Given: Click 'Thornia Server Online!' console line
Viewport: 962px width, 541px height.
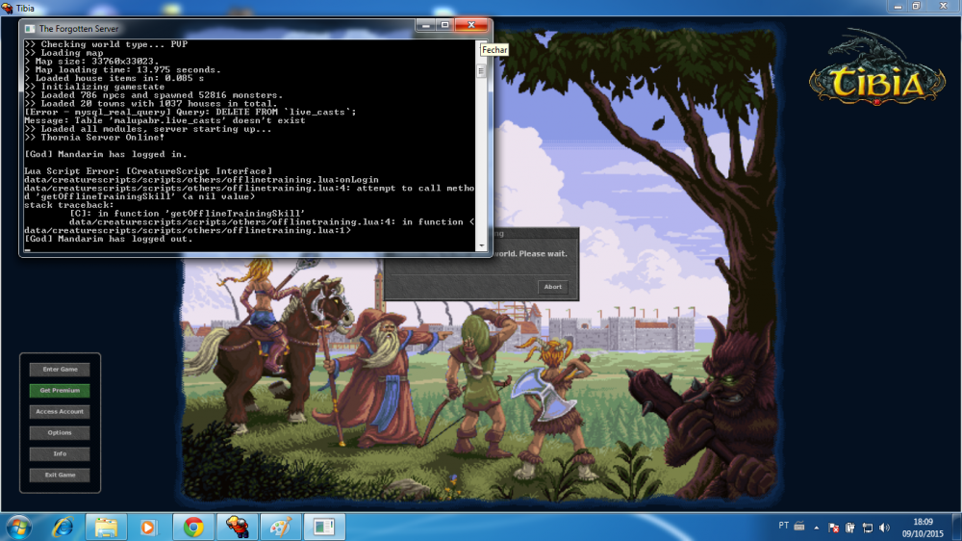Looking at the screenshot, I should pos(103,138).
